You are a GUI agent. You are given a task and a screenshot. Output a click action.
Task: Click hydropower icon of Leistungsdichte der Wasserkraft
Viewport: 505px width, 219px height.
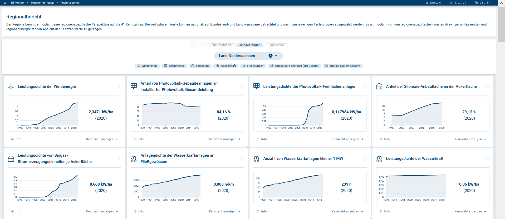[x=379, y=159]
